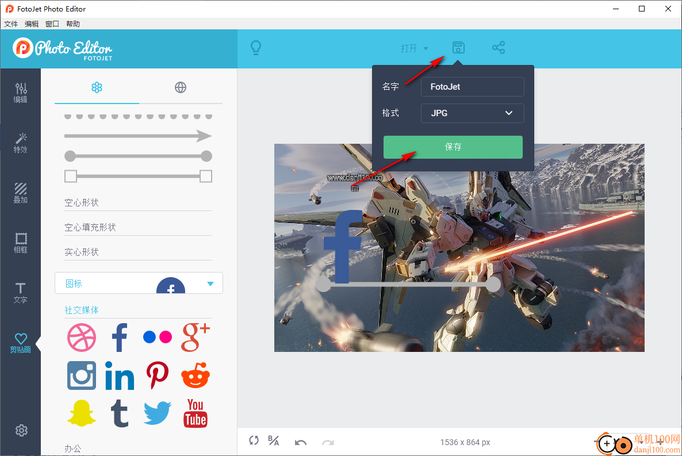Insert the Pinterest clipart icon
Image resolution: width=682 pixels, height=456 pixels.
[x=158, y=375]
